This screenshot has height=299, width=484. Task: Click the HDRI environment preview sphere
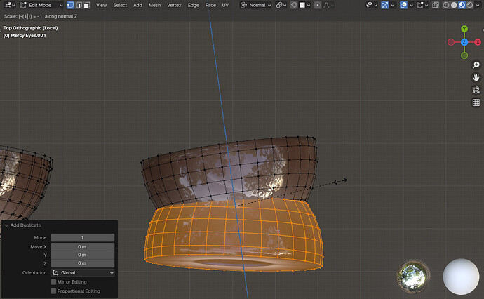point(413,276)
